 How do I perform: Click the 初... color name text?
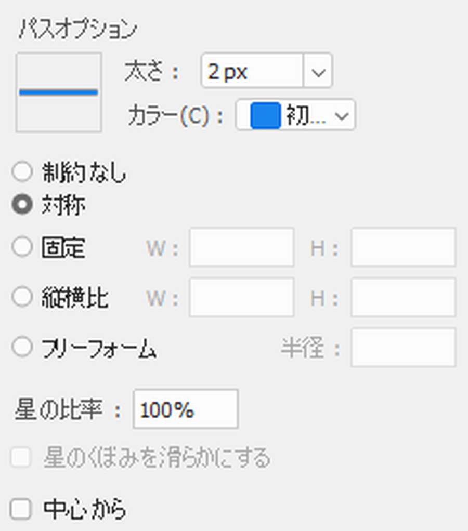pos(306,115)
